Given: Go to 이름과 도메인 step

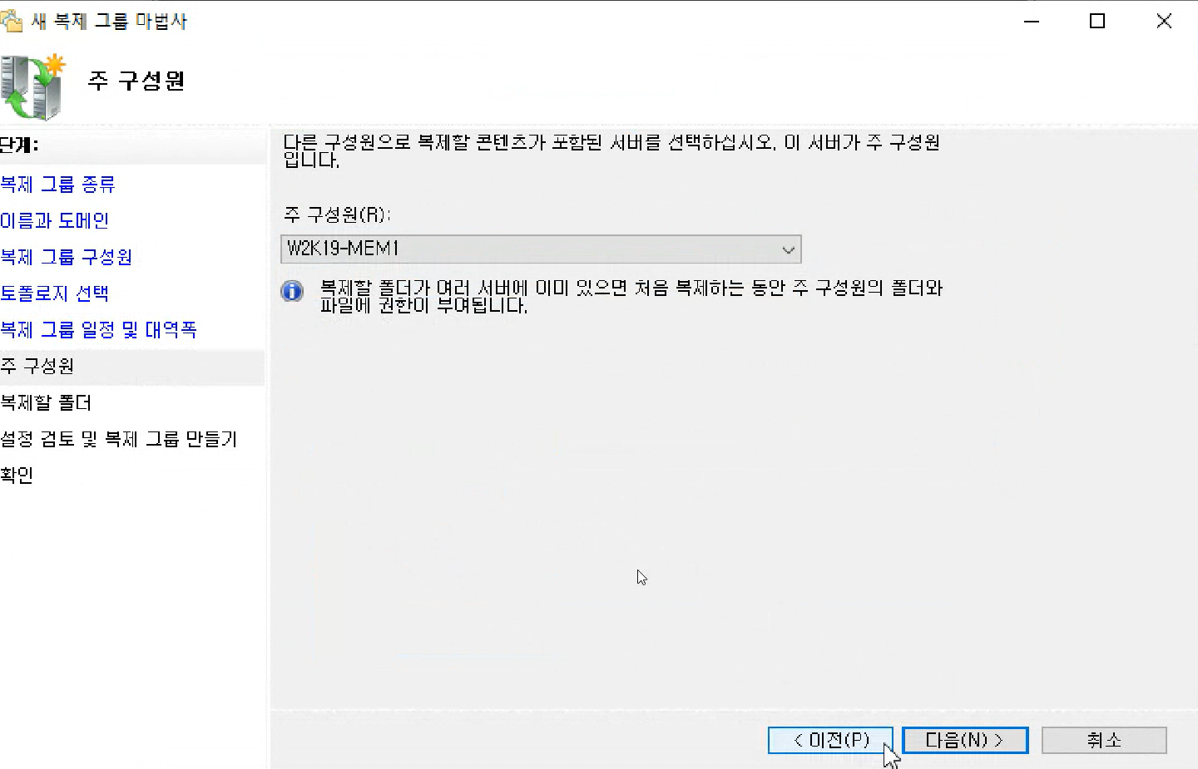Looking at the screenshot, I should coord(54,220).
